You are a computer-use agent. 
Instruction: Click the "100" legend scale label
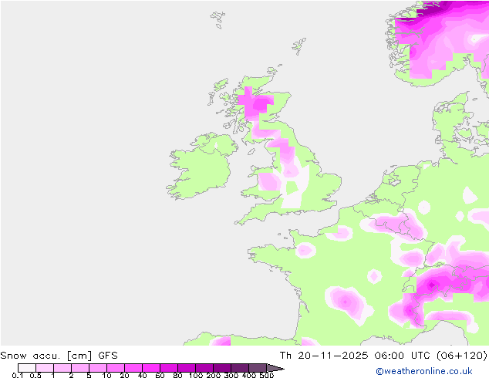click(x=196, y=375)
